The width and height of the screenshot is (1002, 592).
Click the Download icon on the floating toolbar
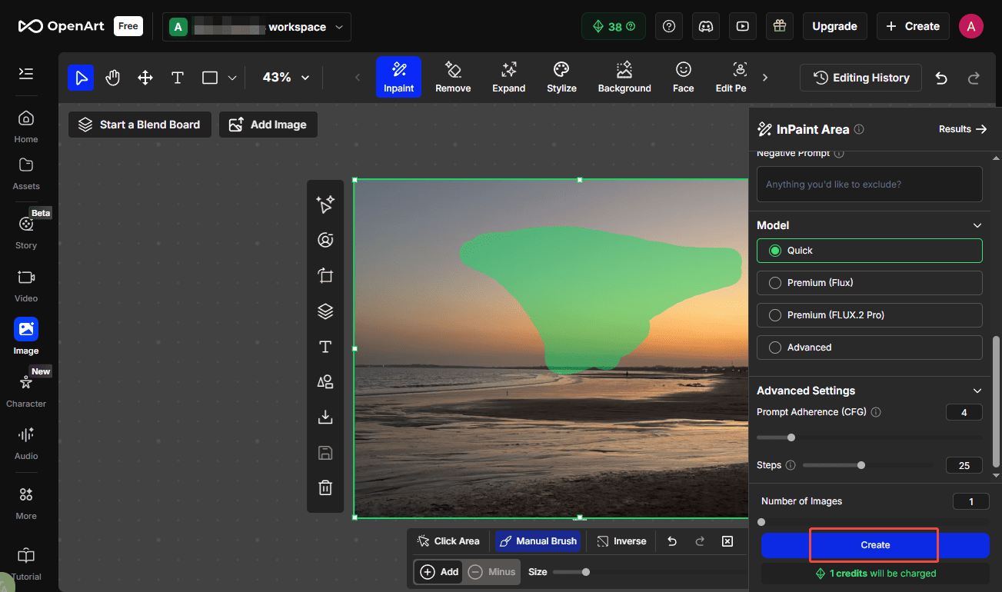click(325, 417)
